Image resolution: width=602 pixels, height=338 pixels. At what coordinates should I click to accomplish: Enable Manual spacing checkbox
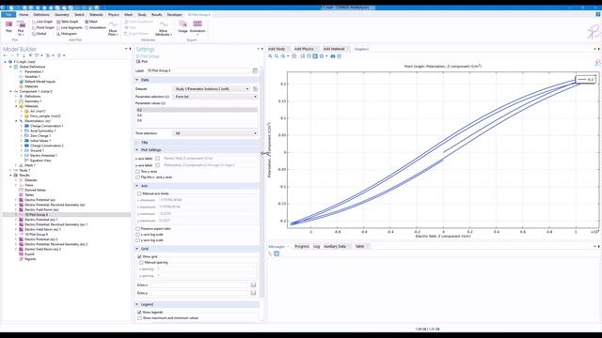[141, 262]
